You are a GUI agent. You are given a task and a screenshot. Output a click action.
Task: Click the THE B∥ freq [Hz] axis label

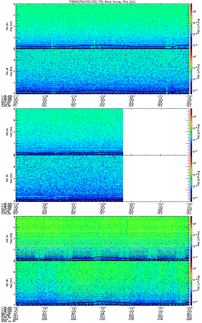tap(11, 283)
